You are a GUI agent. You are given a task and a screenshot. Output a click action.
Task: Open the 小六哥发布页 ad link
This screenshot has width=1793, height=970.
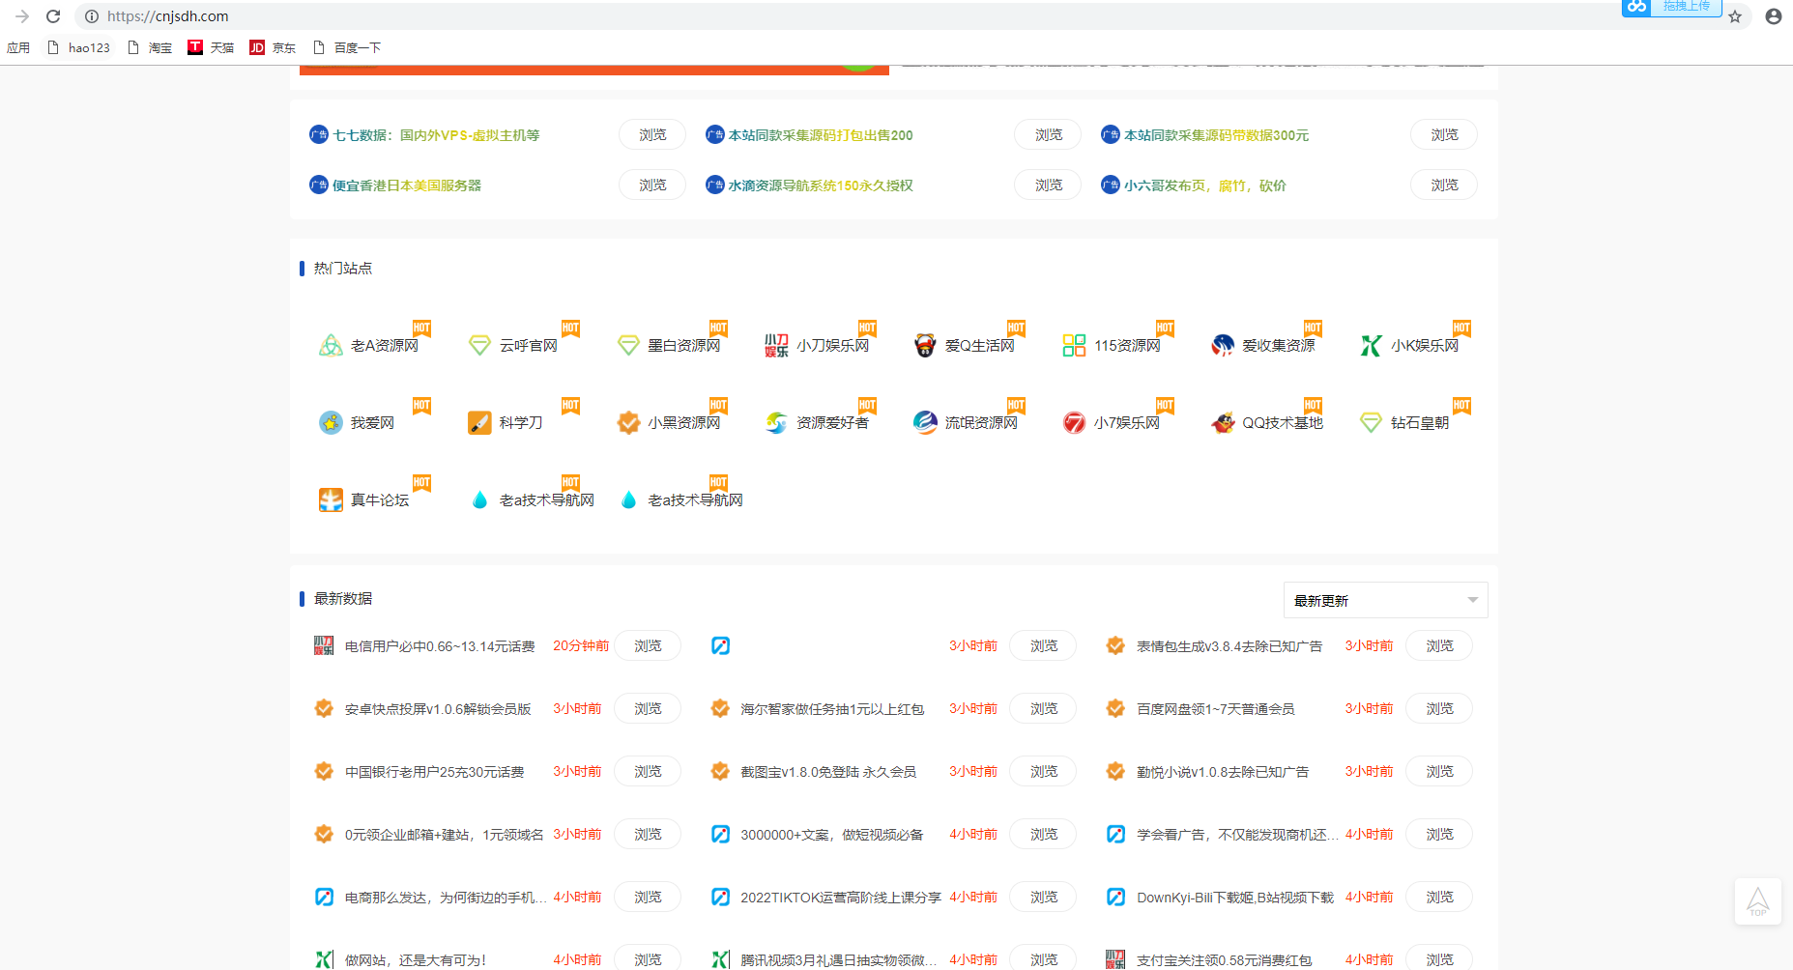pyautogui.click(x=1204, y=185)
